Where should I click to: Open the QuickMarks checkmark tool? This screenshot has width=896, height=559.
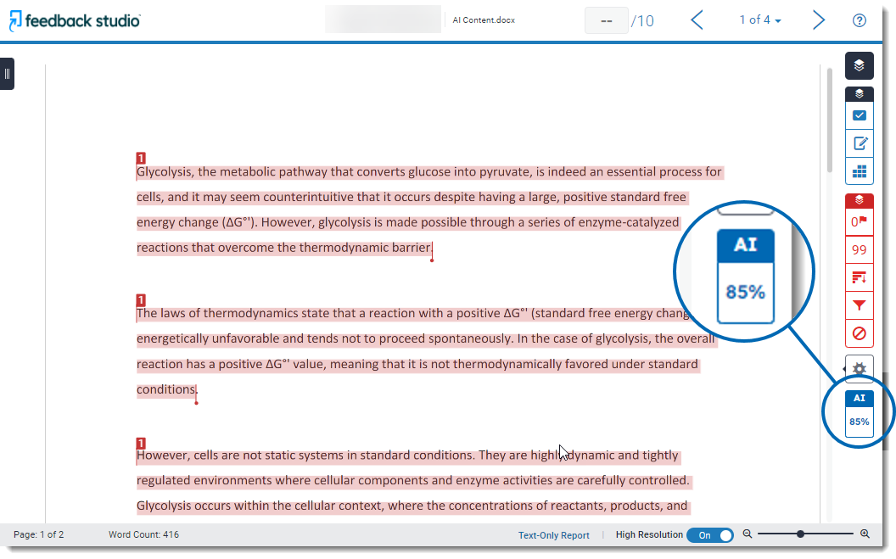click(x=859, y=116)
